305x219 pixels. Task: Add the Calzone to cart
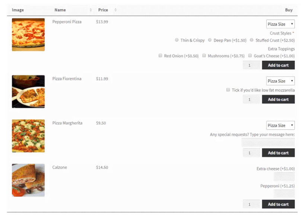pyautogui.click(x=278, y=204)
